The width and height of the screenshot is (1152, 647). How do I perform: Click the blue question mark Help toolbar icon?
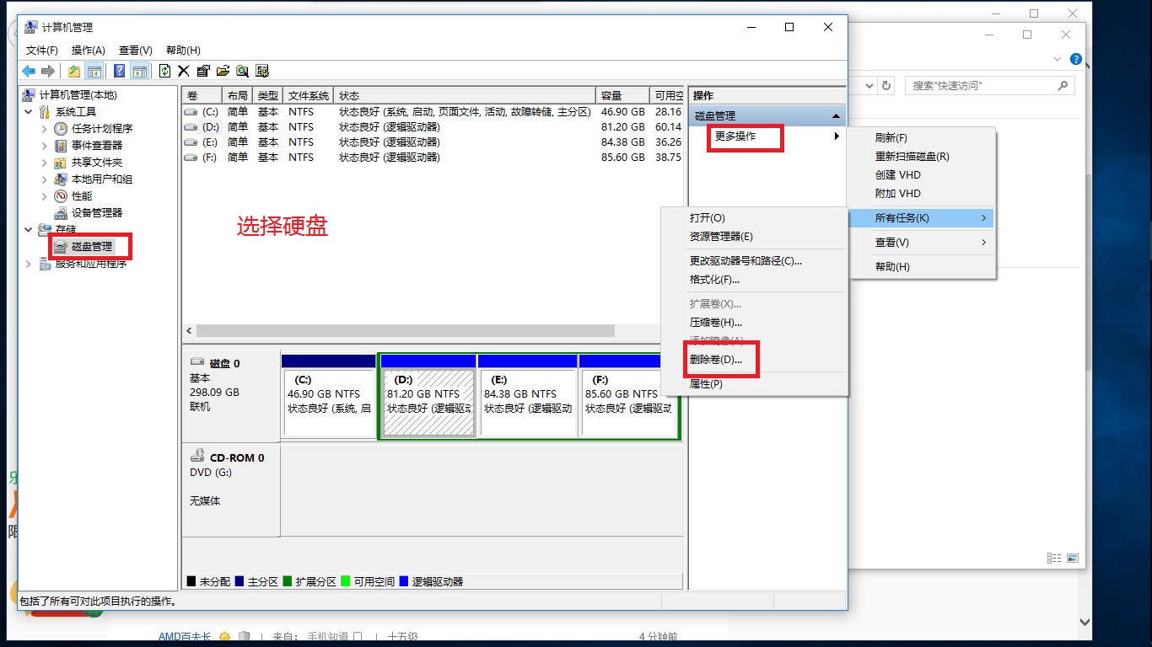point(120,72)
